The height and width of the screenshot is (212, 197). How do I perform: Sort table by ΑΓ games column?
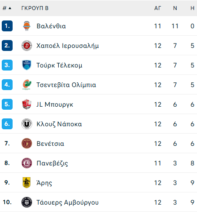click(157, 8)
